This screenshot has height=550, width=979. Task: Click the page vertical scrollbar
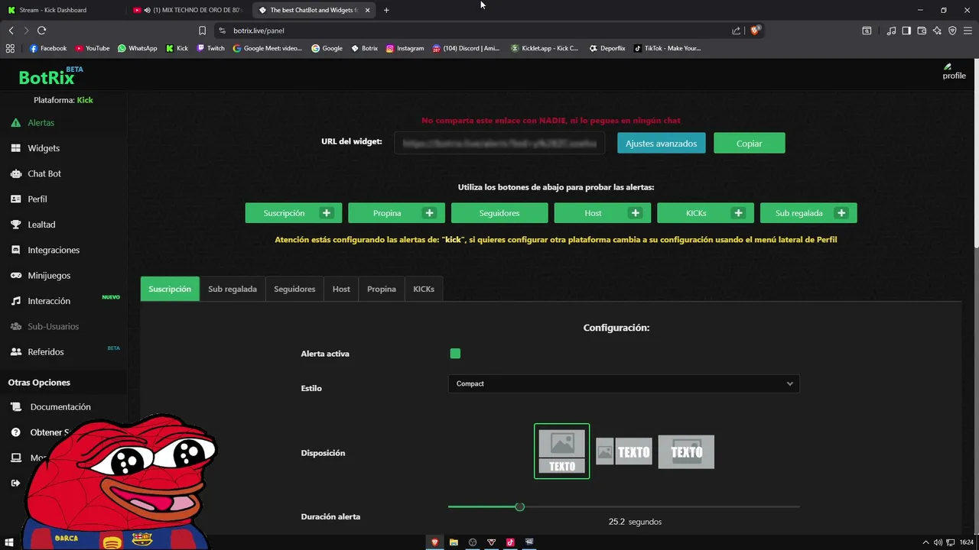point(975,153)
